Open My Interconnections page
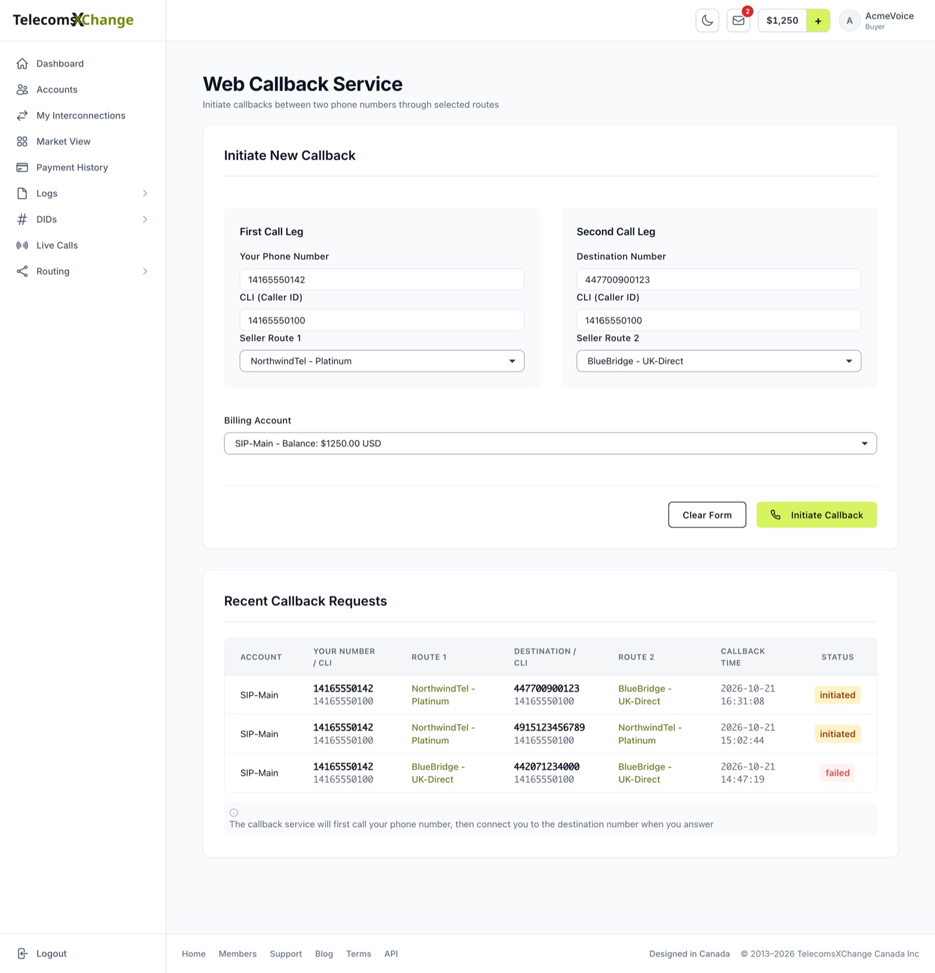Image resolution: width=935 pixels, height=973 pixels. click(x=81, y=116)
